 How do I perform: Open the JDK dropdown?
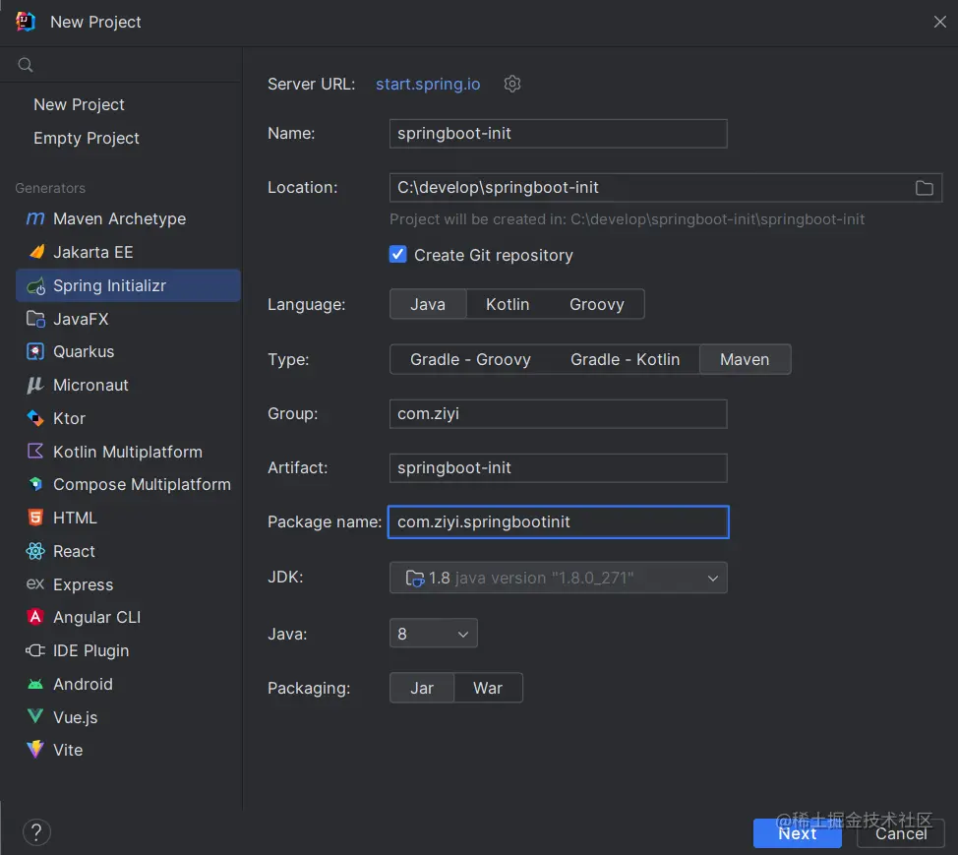[559, 578]
